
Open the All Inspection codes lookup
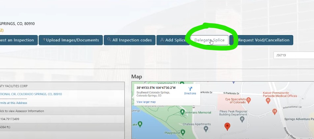(129, 40)
